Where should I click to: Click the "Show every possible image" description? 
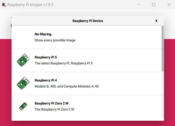click(x=55, y=40)
